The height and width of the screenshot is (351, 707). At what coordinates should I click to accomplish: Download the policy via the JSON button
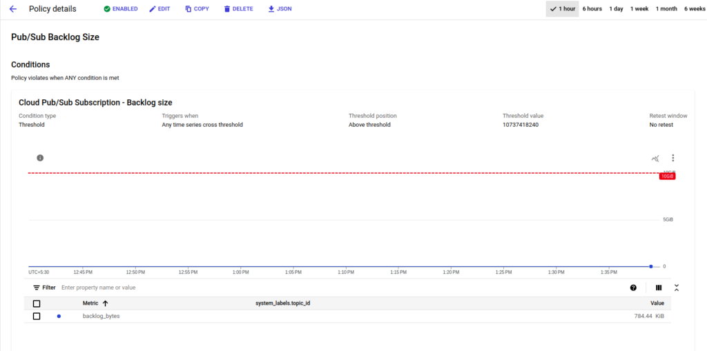tap(280, 9)
